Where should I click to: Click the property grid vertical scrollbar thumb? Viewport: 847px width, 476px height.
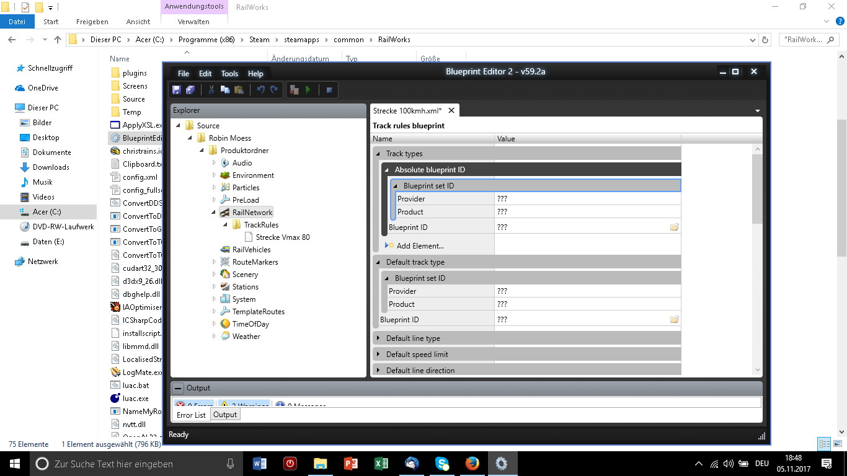click(x=757, y=189)
